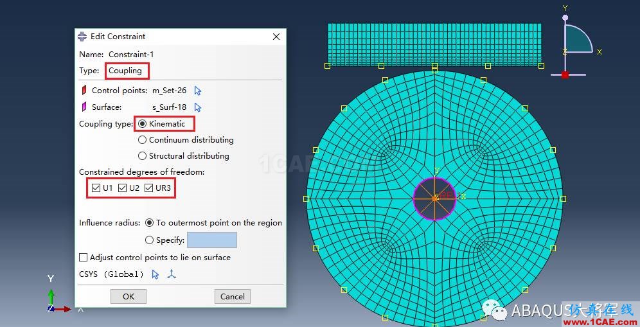The width and height of the screenshot is (640, 327).
Task: Click the Specify influence radius input field
Action: point(212,240)
